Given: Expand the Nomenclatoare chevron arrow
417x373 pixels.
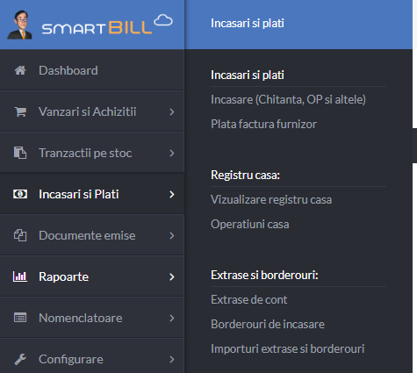Looking at the screenshot, I should coord(172,318).
